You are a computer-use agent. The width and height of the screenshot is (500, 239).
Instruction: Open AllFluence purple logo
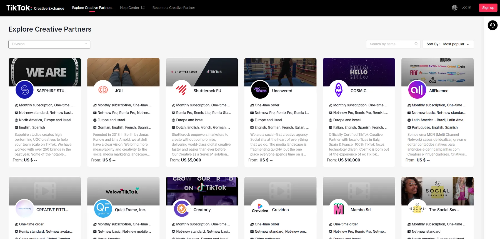point(417,90)
